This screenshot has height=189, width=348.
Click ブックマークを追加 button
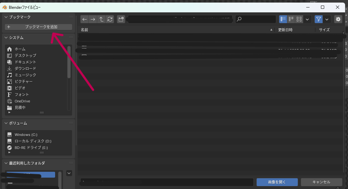[38, 27]
